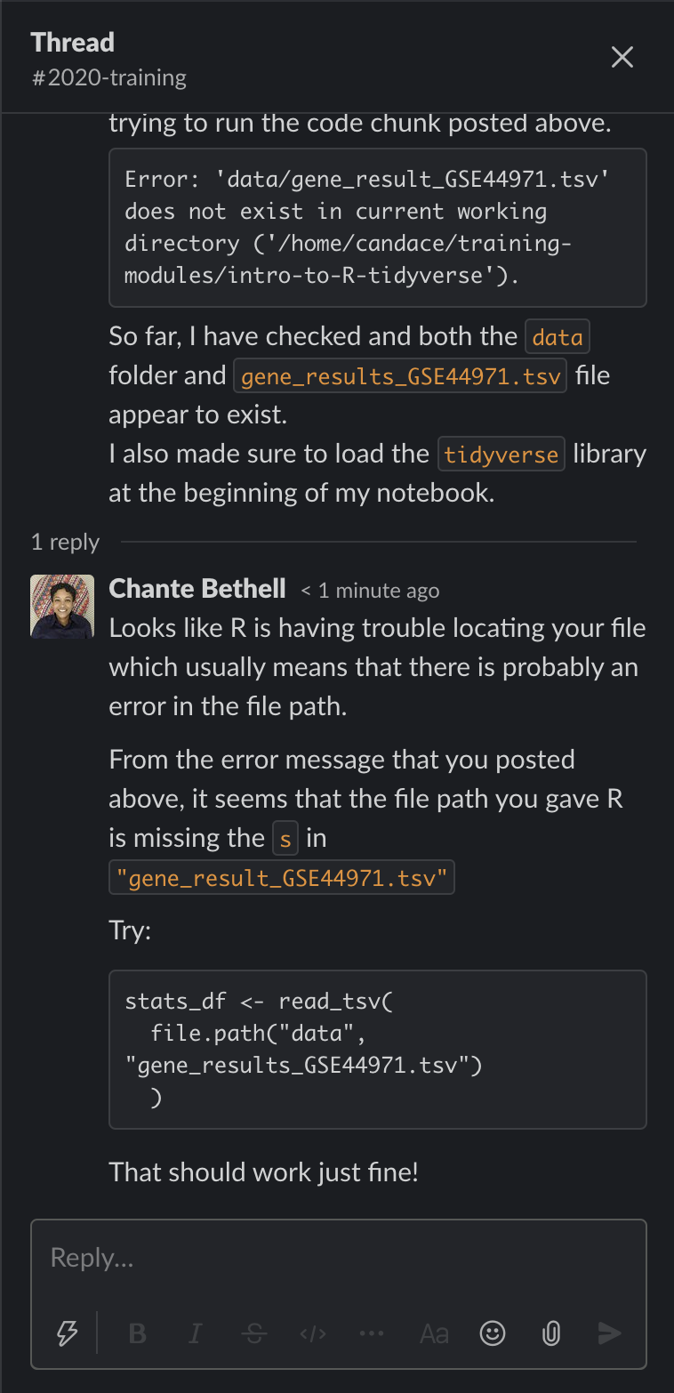Click the Chante Bethell name link
674x1393 pixels.
[197, 589]
